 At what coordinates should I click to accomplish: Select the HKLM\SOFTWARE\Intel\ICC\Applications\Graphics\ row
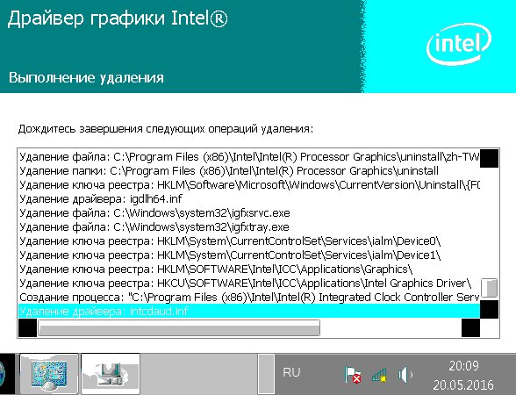tap(249, 269)
